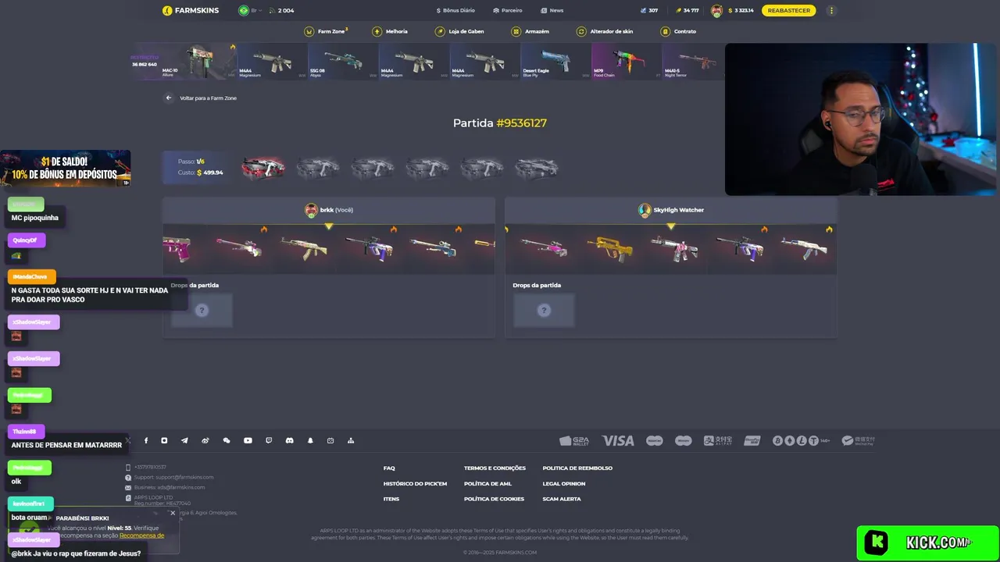Open the Weibo footer icon
This screenshot has height=562, width=1000.
pyautogui.click(x=205, y=440)
